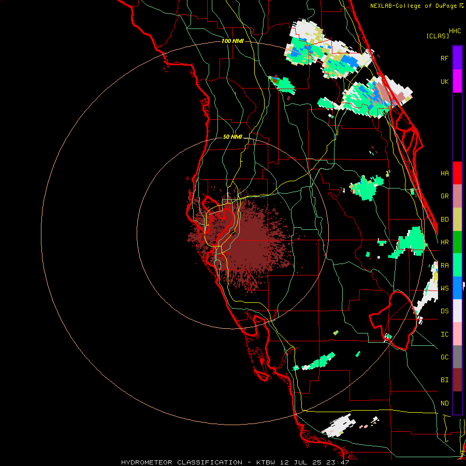Click the white DS legend swatch

tap(457, 311)
